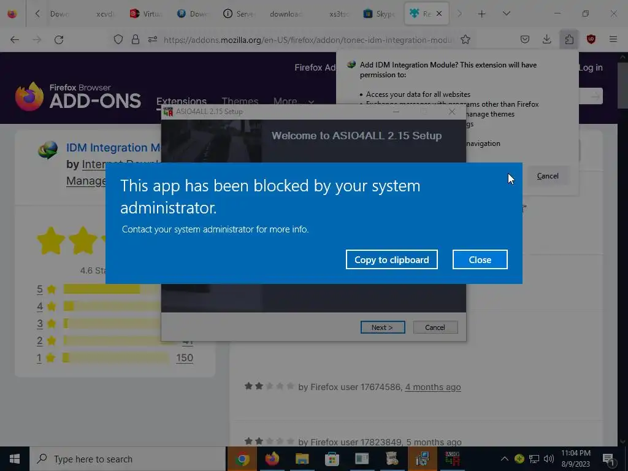Viewport: 628px width, 471px height.
Task: Open the tracking protection shield icon
Action: pyautogui.click(x=118, y=40)
